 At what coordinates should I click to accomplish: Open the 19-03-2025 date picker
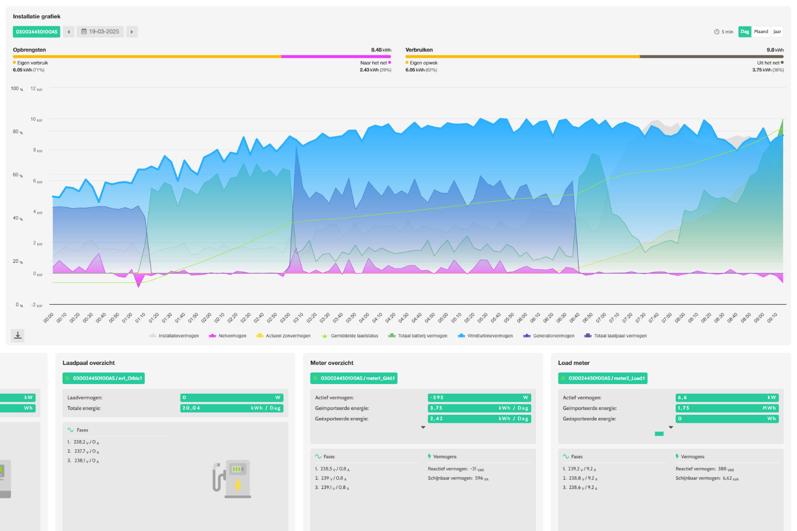(x=100, y=32)
